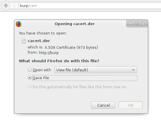Screen dimensions: 161x123
Task: Close the Opening cacert.der dialog
Action: pos(143,24)
